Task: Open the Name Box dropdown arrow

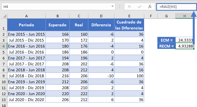Action: tap(112, 7)
